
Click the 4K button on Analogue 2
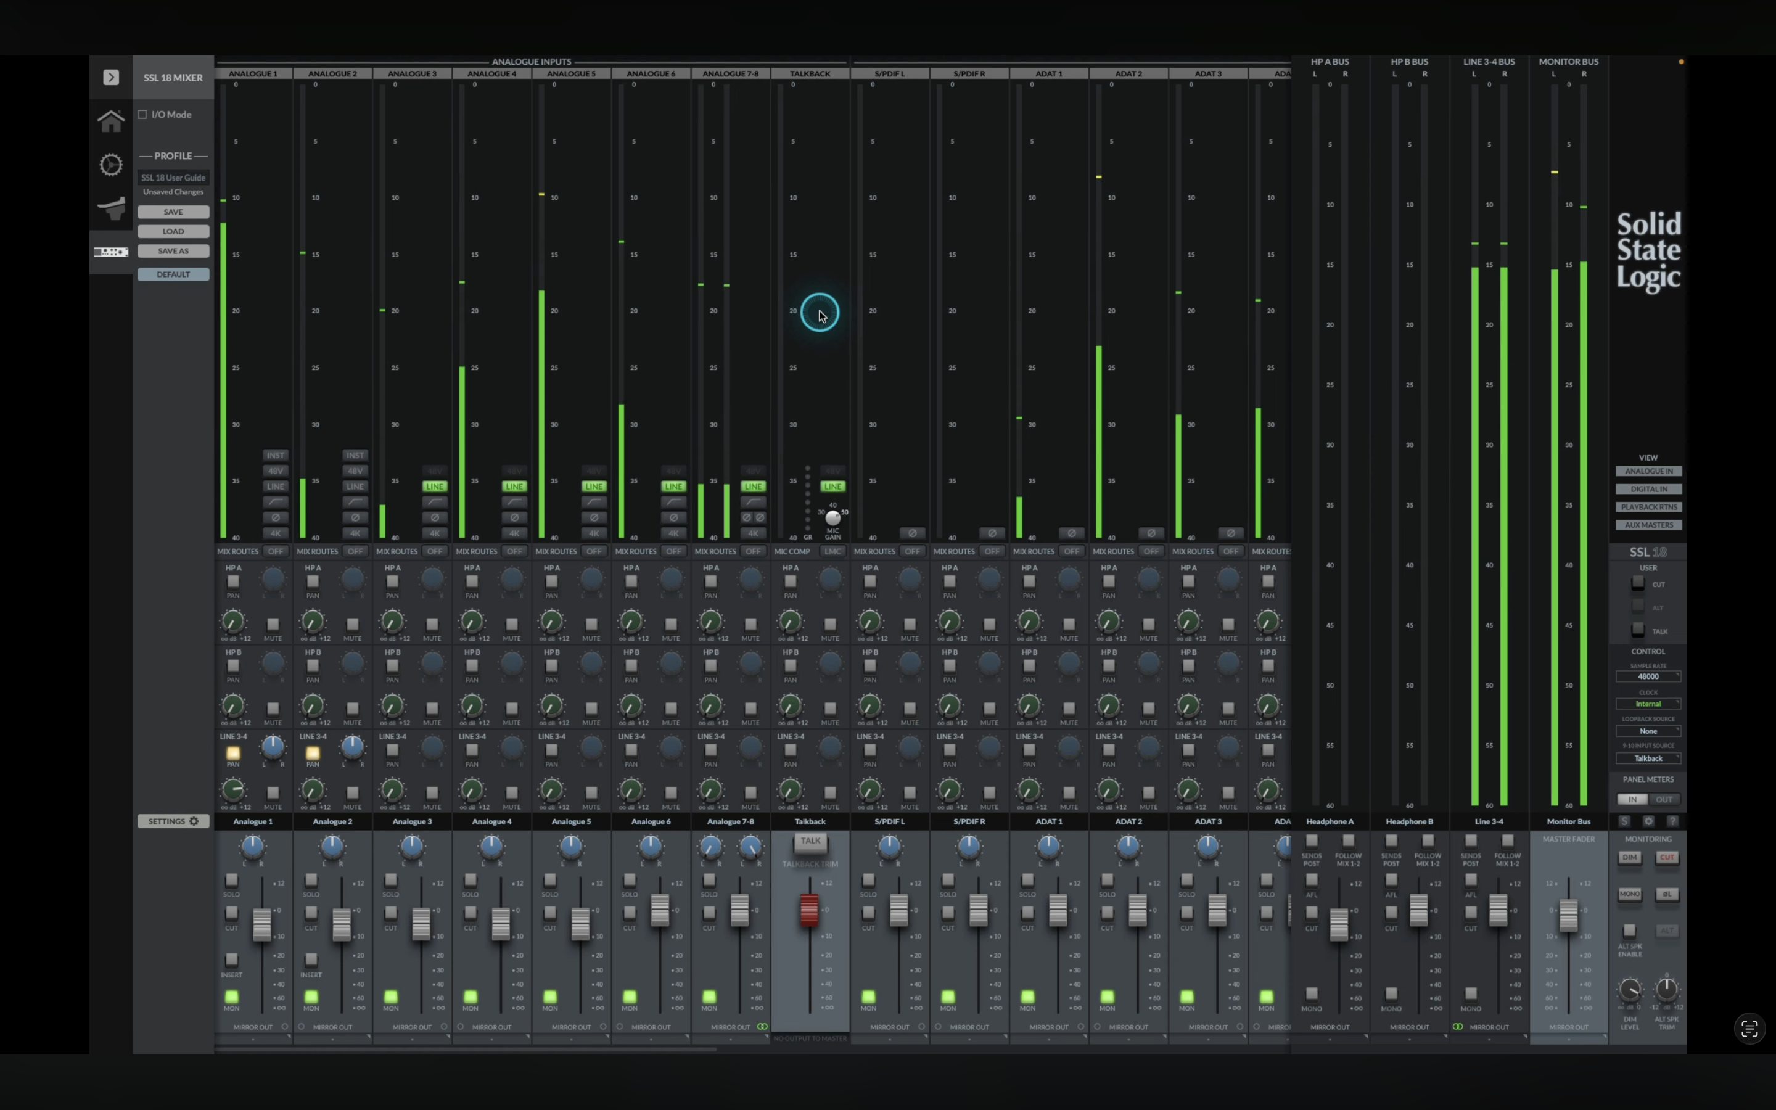[355, 533]
